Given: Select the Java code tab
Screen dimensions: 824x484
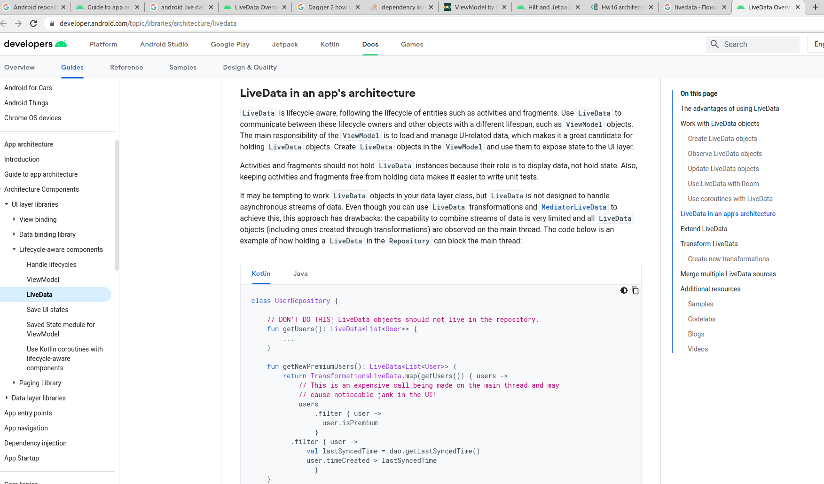Looking at the screenshot, I should 300,273.
